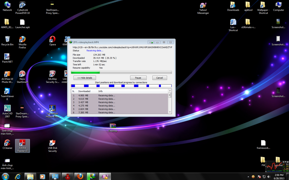Select the Mozilla Firefox desktop shortcut
This screenshot has height=180, width=289.
tap(23, 42)
